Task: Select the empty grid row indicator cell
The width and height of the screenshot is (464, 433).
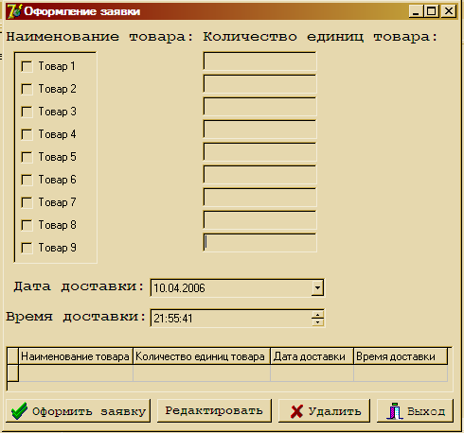Action: (12, 373)
